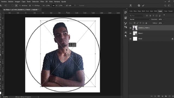
Task: Filter layers by type layers icon
Action: [x=153, y=16]
